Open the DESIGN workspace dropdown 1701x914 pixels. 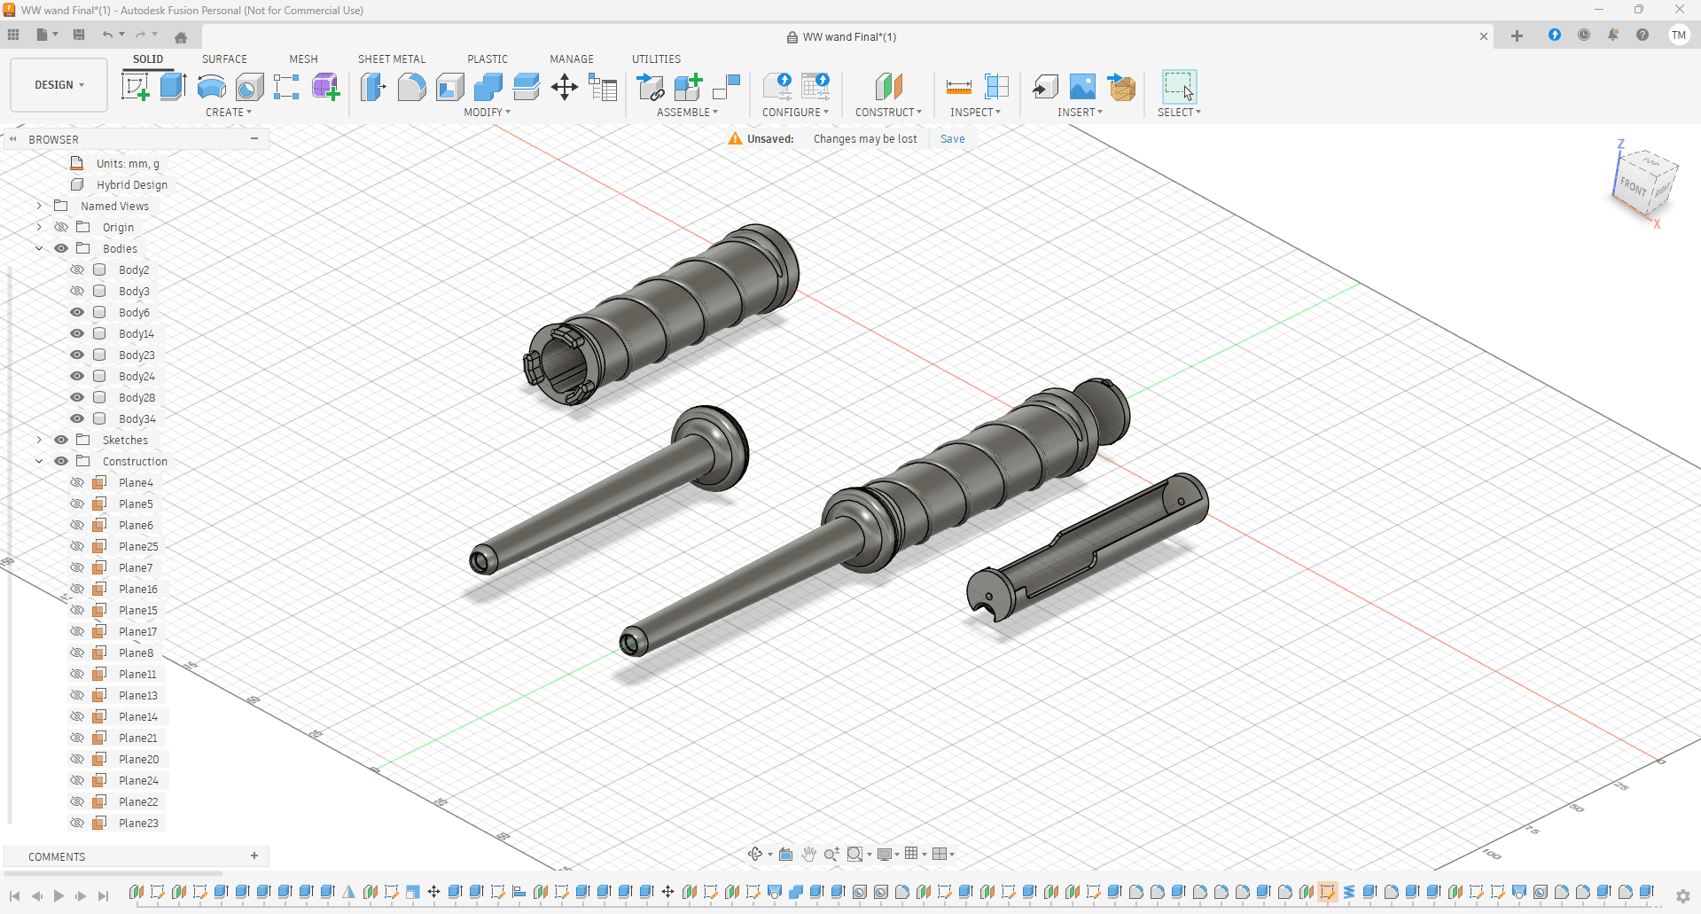pyautogui.click(x=59, y=85)
